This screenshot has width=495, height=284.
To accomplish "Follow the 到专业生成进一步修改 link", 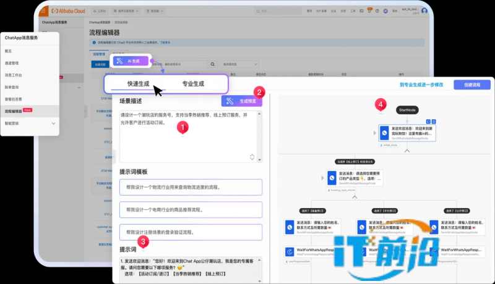I will (421, 85).
